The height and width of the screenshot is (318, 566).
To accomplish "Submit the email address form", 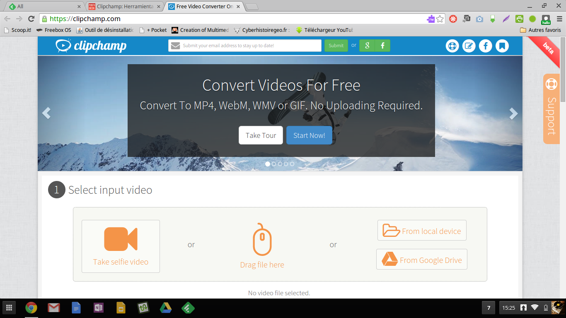I will click(x=336, y=46).
